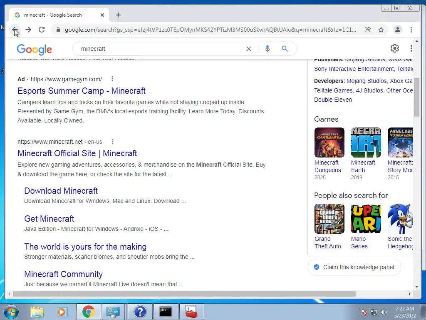
Task: Open the volume speaker tray icon
Action: [x=384, y=312]
